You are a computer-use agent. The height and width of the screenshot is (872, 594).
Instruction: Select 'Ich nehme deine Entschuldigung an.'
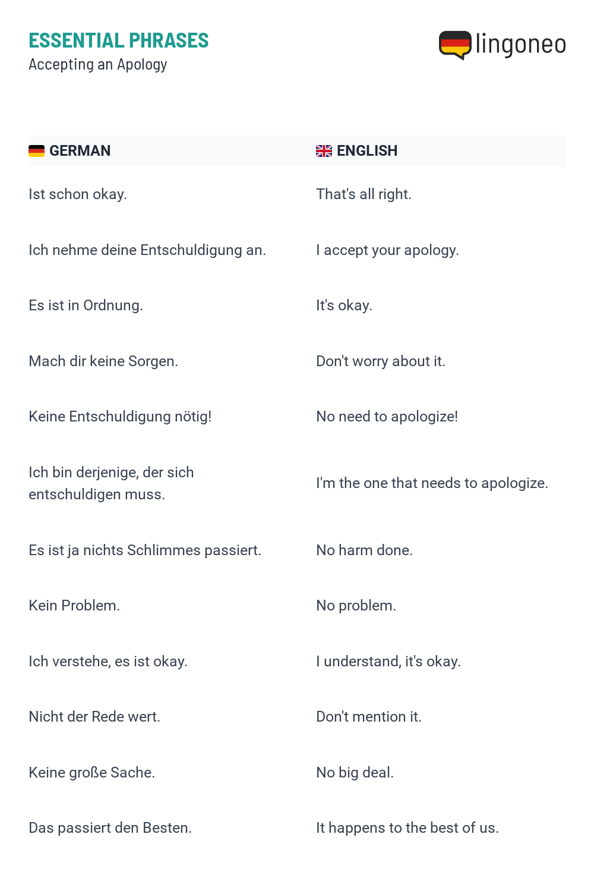pyautogui.click(x=147, y=250)
